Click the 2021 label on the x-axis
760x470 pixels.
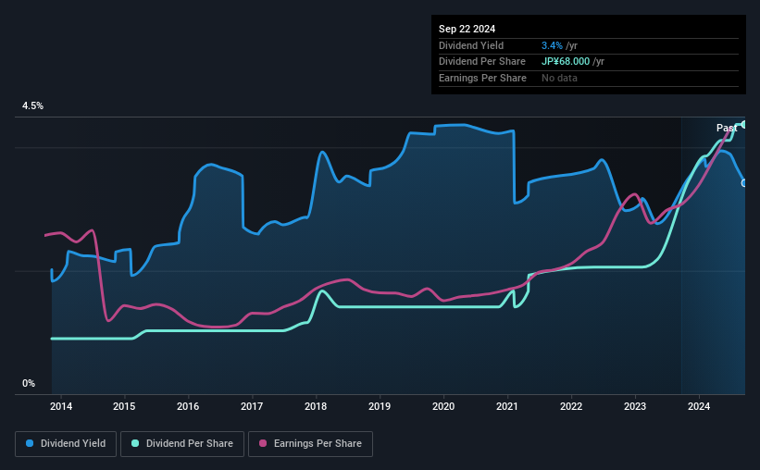click(507, 406)
